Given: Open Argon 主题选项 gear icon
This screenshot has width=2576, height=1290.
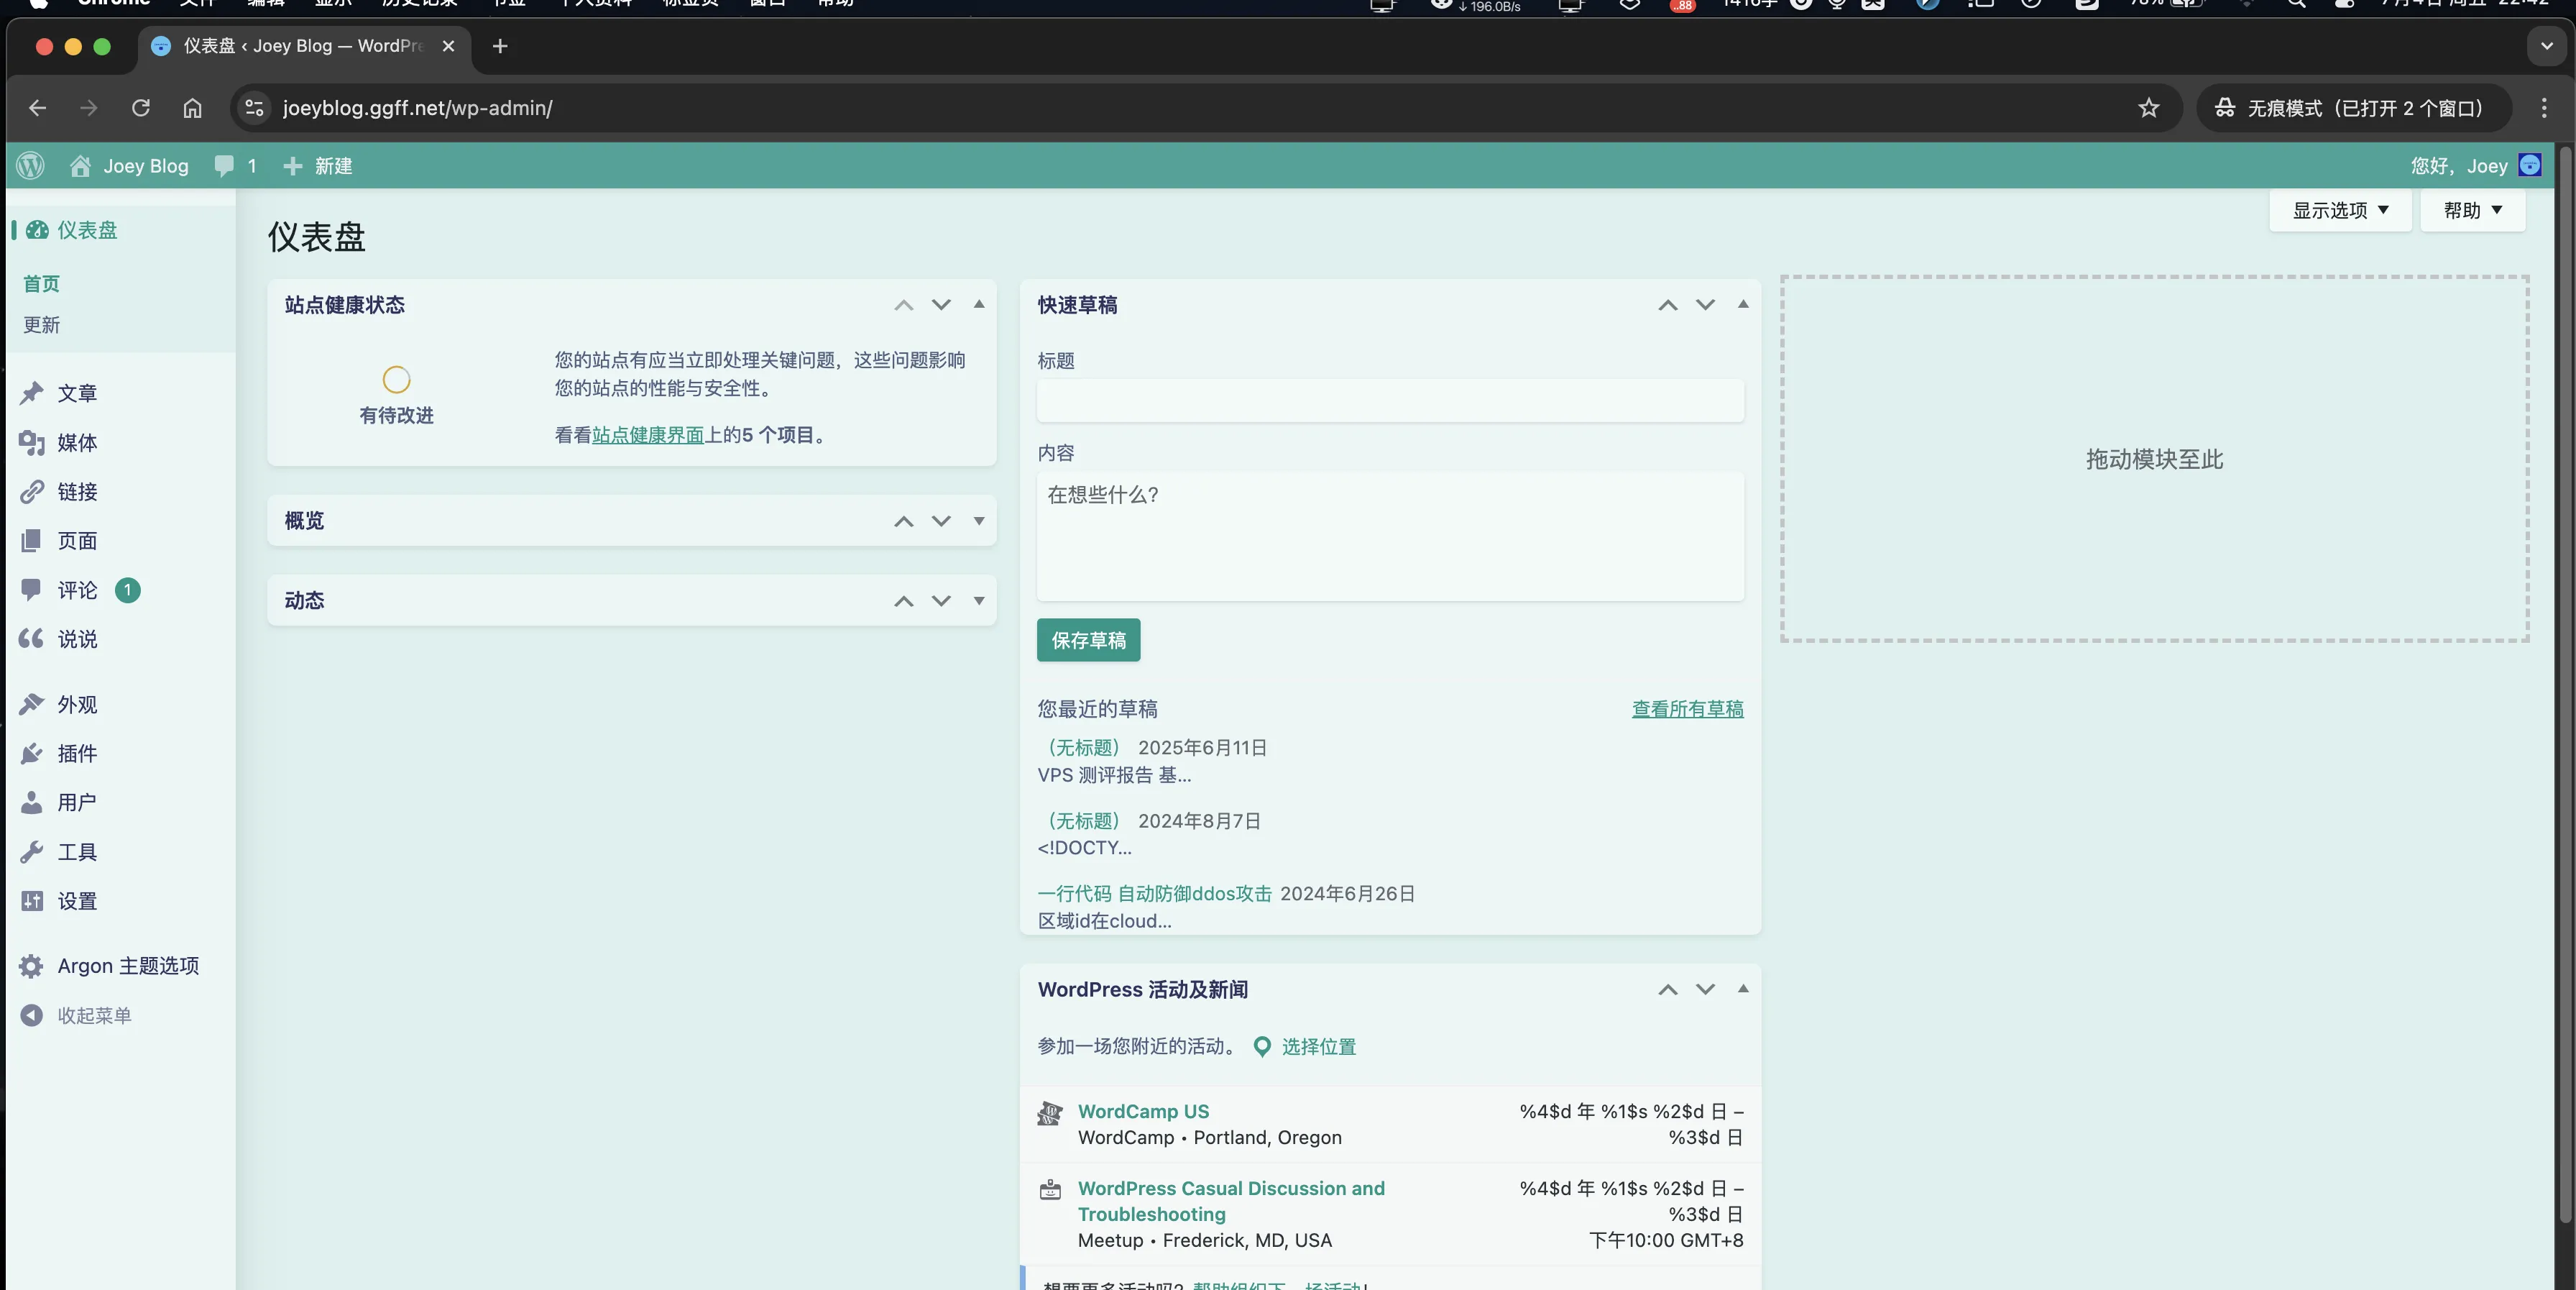Looking at the screenshot, I should 32,966.
